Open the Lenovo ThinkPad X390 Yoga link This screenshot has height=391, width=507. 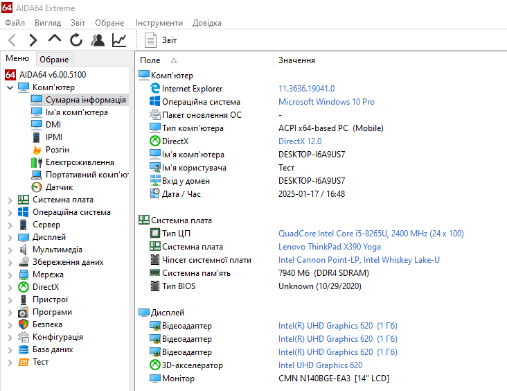tap(330, 247)
